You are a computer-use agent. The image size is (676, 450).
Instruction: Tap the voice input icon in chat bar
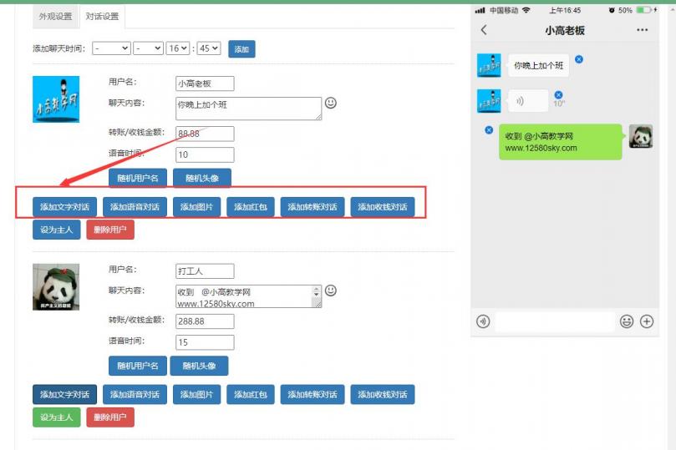[x=483, y=321]
